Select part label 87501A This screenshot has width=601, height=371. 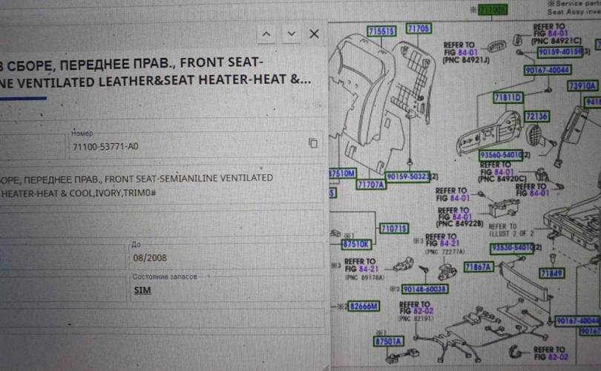(388, 341)
